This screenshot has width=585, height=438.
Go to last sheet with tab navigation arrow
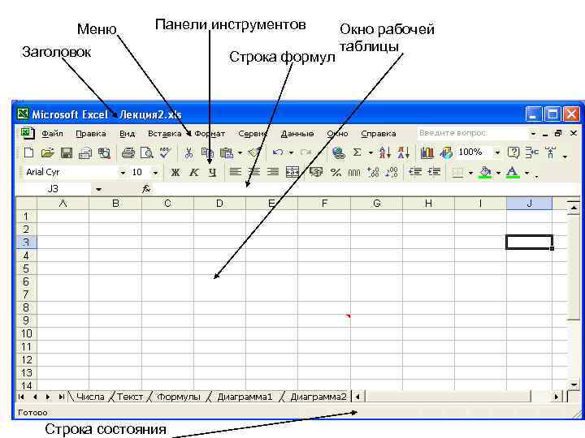click(62, 397)
